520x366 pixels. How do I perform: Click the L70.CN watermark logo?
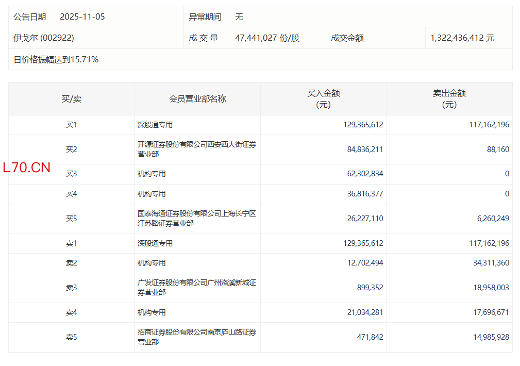[26, 168]
